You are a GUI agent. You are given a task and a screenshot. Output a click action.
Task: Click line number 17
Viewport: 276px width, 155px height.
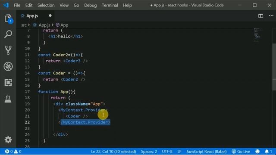pyautogui.click(x=27, y=92)
